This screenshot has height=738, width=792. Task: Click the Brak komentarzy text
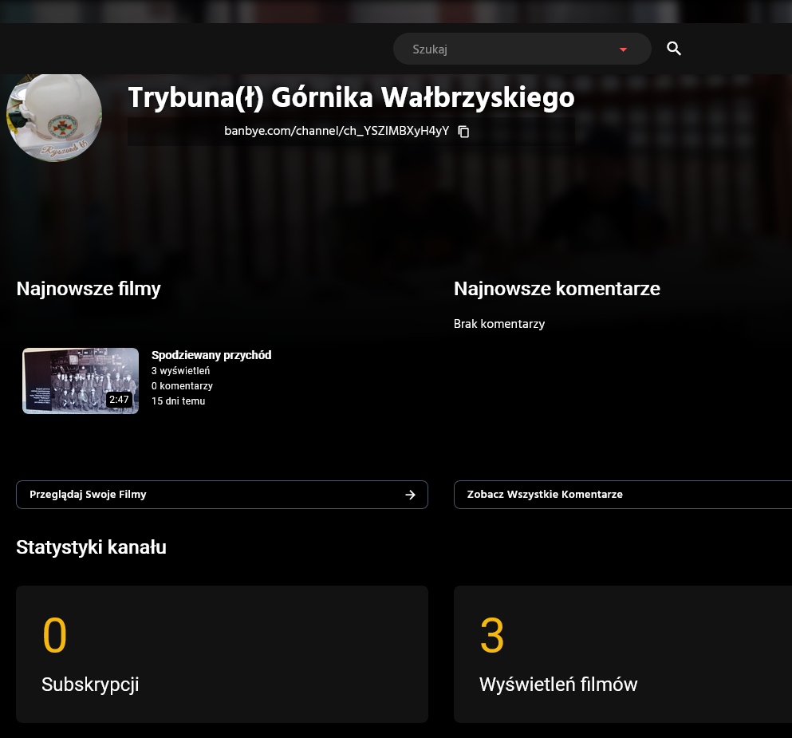[498, 324]
